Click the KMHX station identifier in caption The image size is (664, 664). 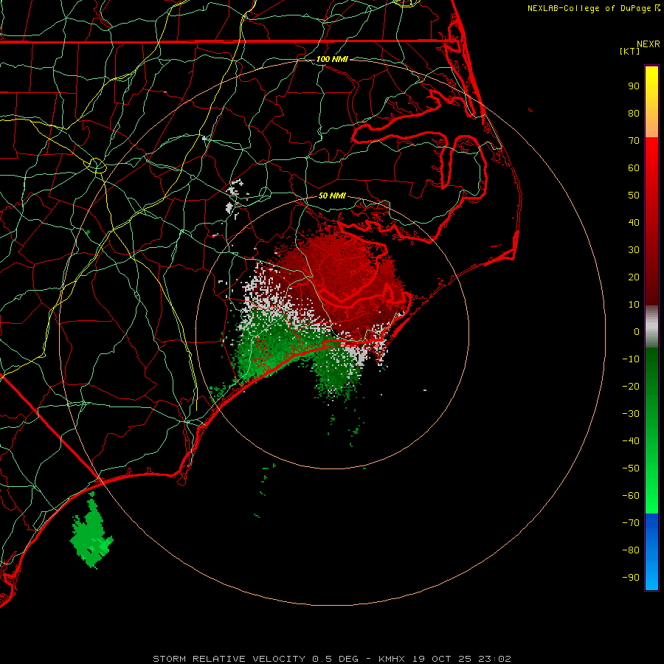coord(392,659)
